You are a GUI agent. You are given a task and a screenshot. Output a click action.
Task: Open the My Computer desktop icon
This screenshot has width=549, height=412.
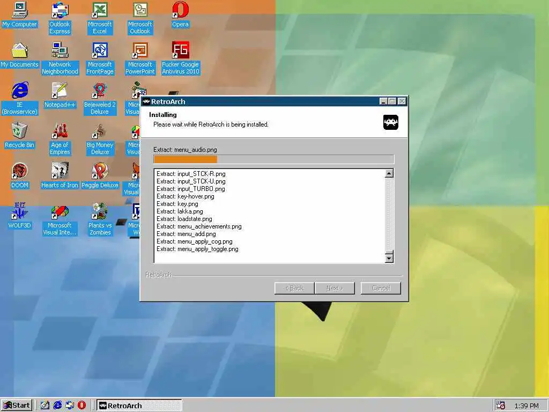tap(20, 16)
